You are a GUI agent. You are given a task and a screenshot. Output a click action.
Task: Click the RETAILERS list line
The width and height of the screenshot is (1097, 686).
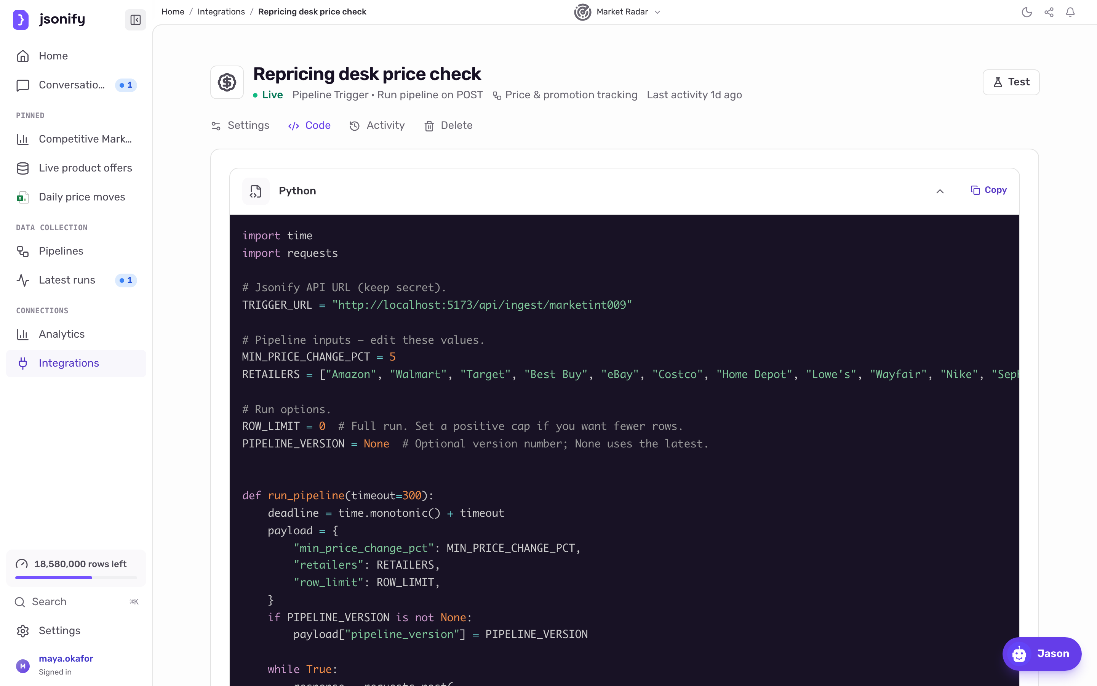630,374
